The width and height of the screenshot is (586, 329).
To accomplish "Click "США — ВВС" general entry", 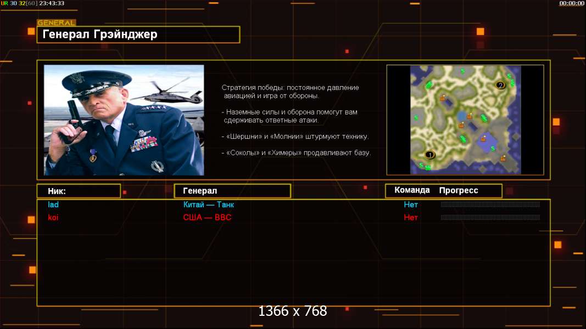I will (207, 218).
